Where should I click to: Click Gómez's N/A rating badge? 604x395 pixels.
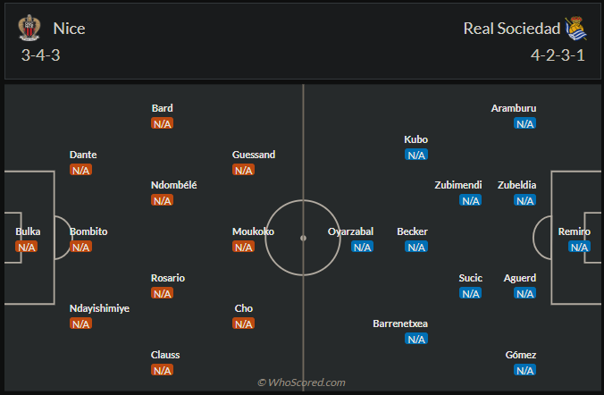524,370
